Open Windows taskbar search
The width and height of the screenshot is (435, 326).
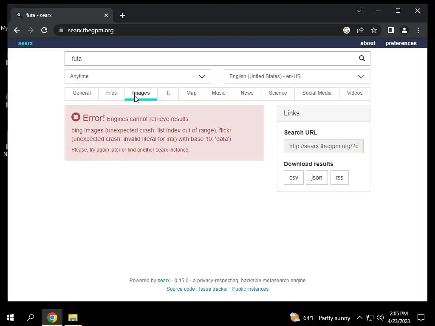point(31,318)
